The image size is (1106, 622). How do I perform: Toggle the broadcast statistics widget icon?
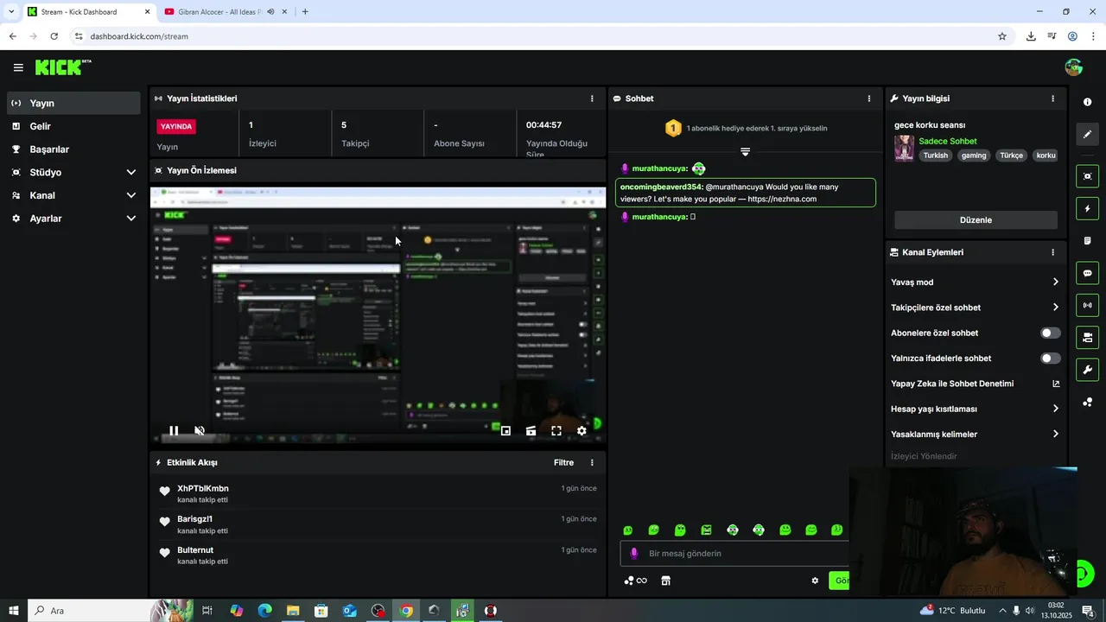click(1087, 305)
